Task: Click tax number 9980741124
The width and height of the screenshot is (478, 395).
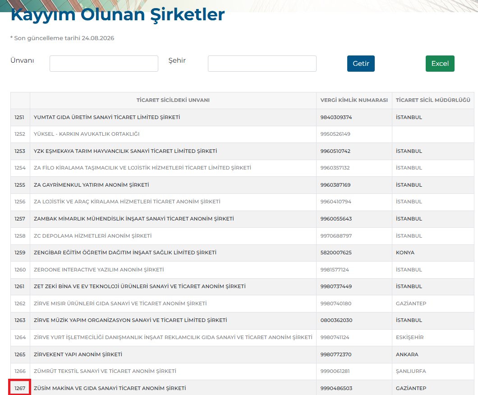Action: (335, 337)
